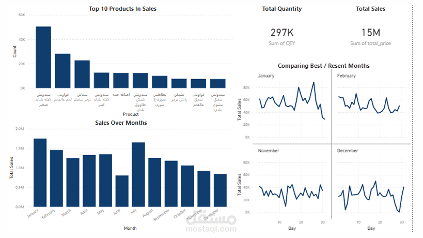Click the 60K tick on Count axis
This screenshot has width=423, height=238.
(x=22, y=15)
